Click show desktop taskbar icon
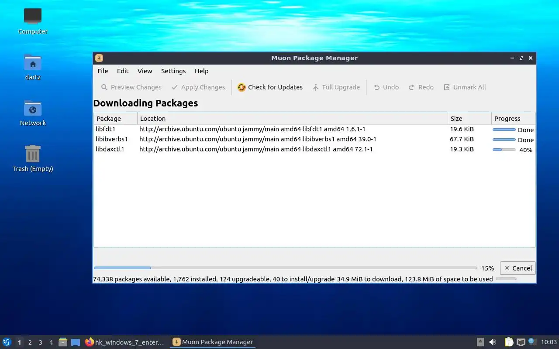 click(76, 342)
